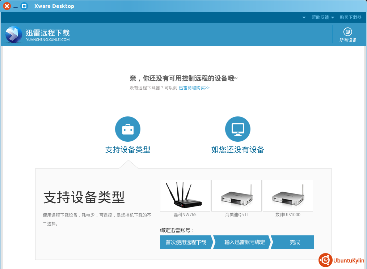Open the 帮助反馈 menu
The height and width of the screenshot is (269, 367).
(320, 17)
